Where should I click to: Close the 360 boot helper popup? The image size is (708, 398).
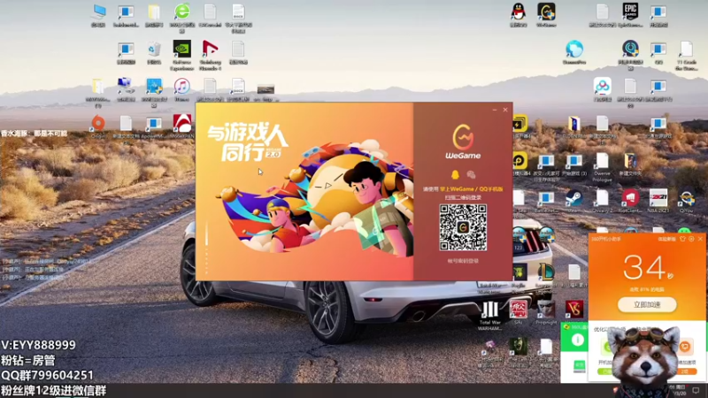click(x=700, y=239)
